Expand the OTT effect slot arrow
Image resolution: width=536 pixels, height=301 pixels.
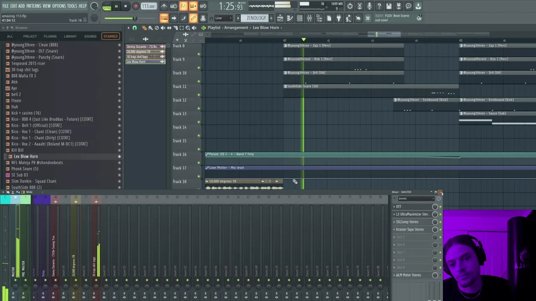(x=394, y=207)
